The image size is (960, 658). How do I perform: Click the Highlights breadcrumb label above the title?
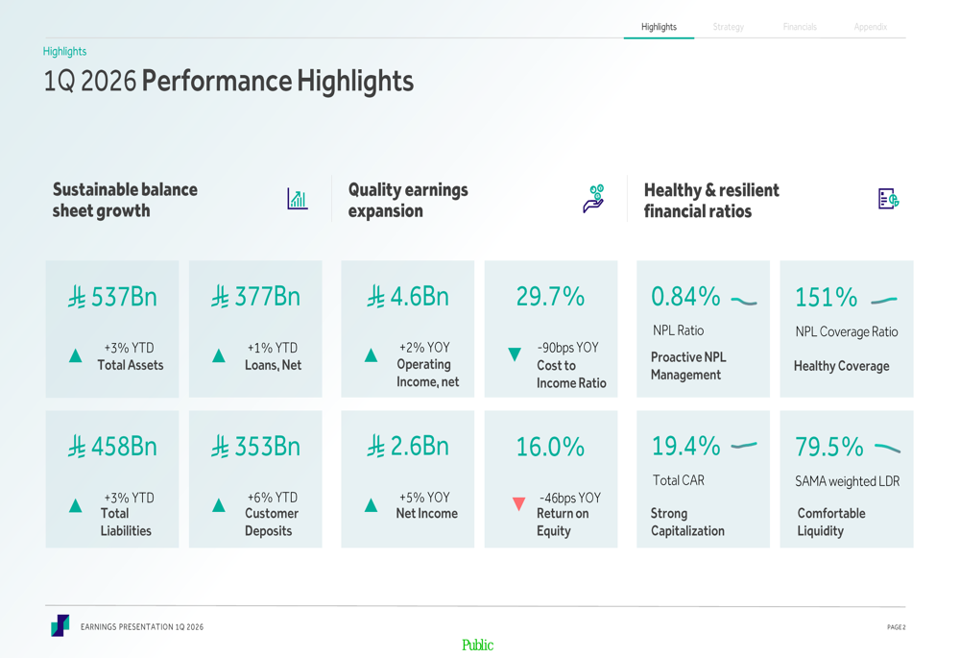pyautogui.click(x=64, y=51)
